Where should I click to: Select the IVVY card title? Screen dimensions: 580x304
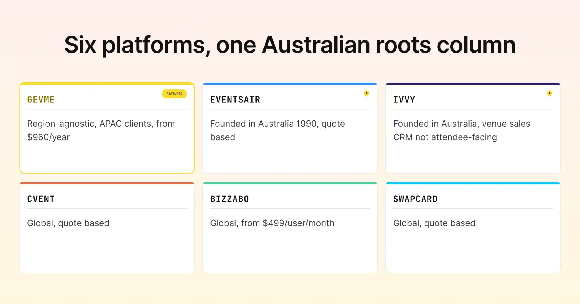[404, 100]
